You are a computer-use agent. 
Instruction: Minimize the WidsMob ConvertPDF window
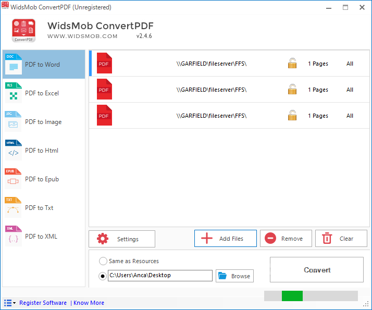[x=329, y=8]
